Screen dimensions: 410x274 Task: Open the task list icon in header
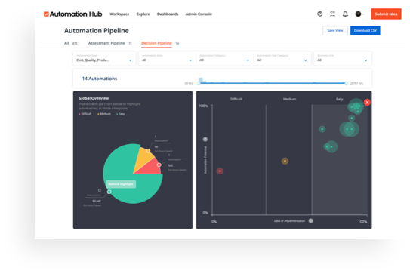(332, 14)
